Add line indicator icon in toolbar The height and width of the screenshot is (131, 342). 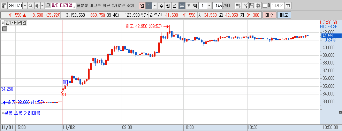point(245,6)
